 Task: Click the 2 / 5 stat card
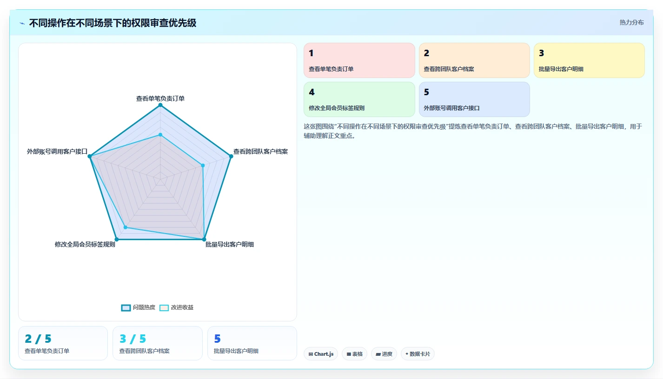click(63, 343)
